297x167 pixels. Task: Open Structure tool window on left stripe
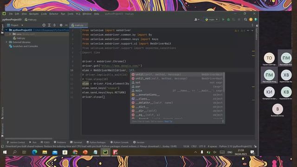click(x=2, y=113)
